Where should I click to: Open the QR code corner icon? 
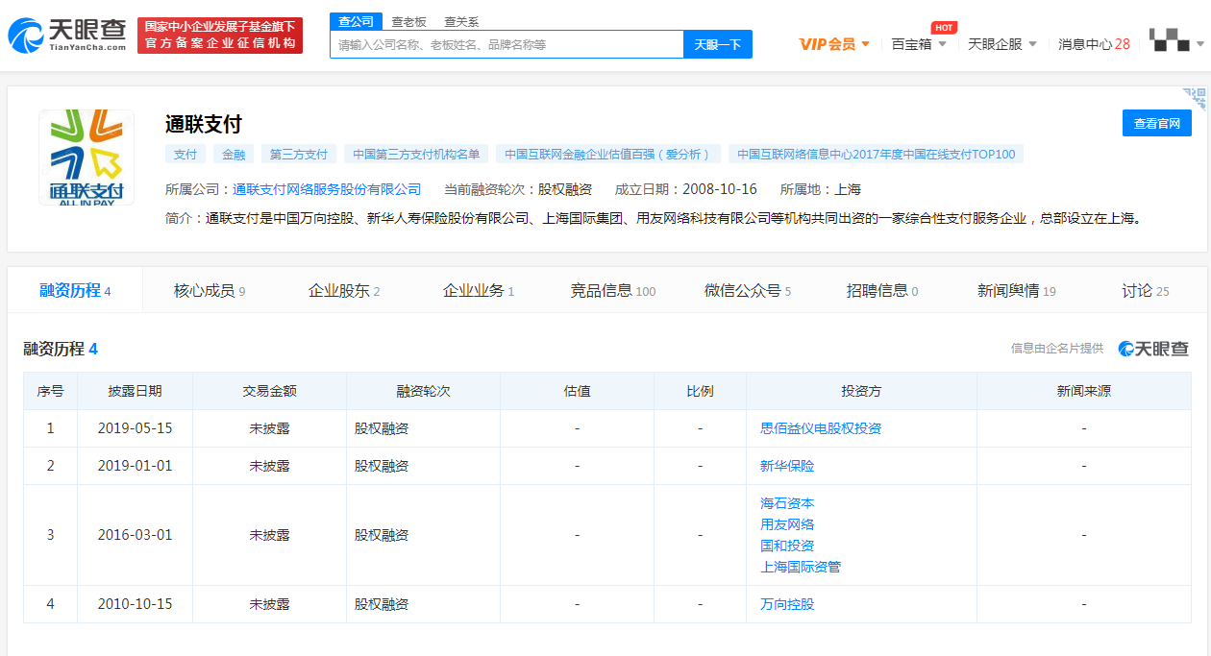[1194, 98]
